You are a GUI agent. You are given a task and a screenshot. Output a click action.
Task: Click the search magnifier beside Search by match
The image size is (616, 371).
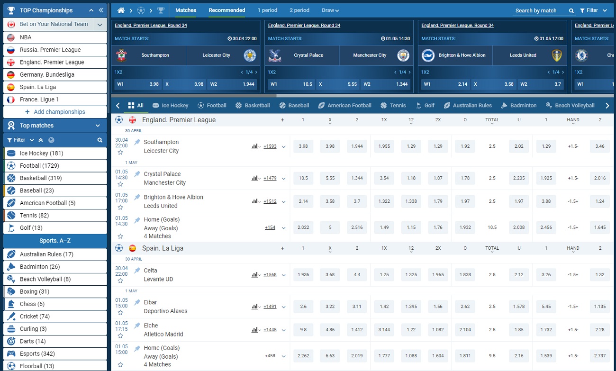click(x=571, y=10)
